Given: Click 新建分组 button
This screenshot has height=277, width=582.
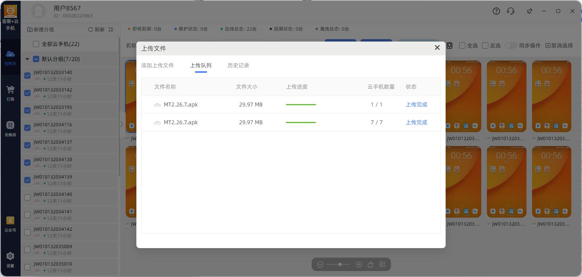Looking at the screenshot, I should (40, 30).
